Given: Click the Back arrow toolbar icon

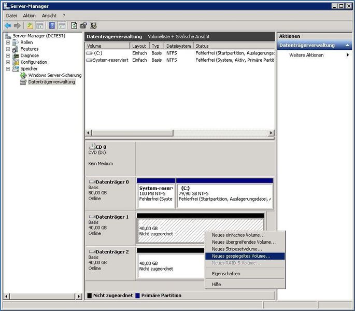Looking at the screenshot, I should (x=8, y=25).
